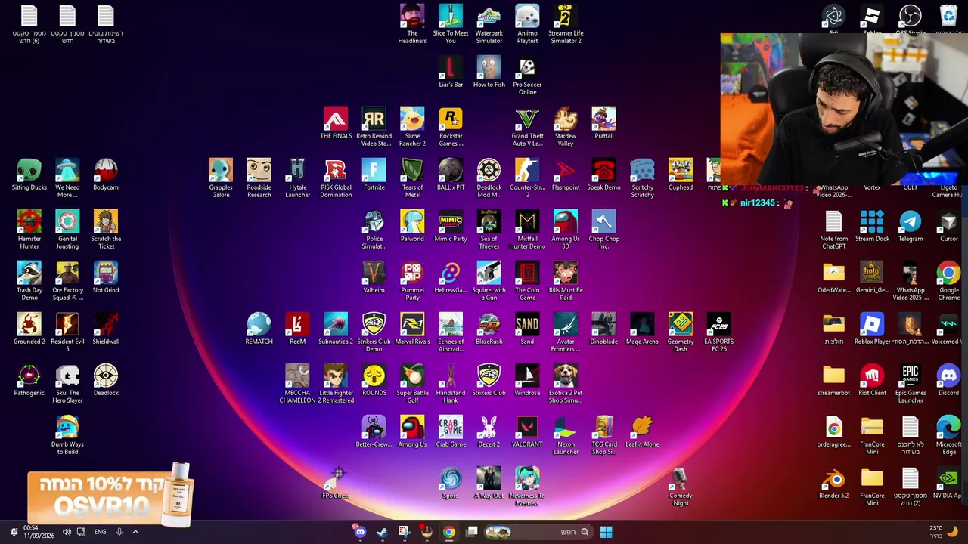Launch Streamer Life Simulator 2
Viewport: 968px width, 544px height.
tap(566, 24)
